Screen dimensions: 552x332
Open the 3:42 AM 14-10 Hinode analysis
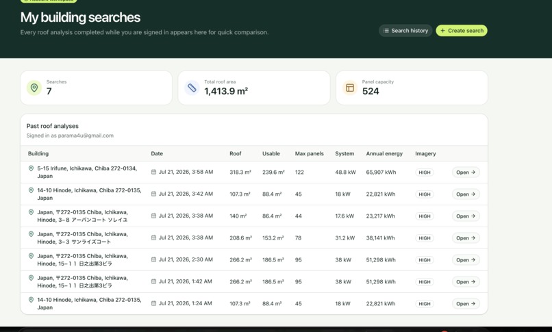tap(466, 194)
